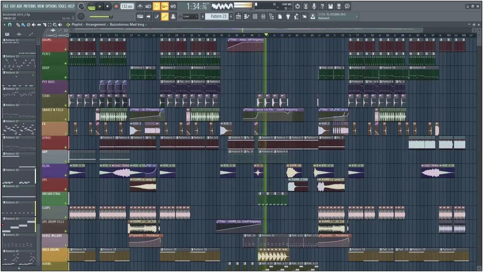Mute the DROP track green light

(66, 78)
